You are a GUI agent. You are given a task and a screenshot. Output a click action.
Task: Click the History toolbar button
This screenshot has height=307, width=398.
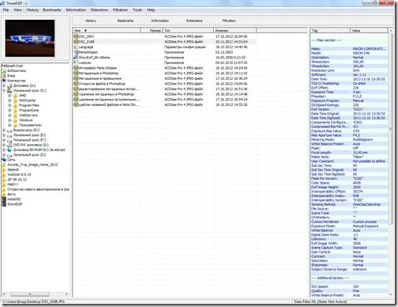(x=91, y=21)
